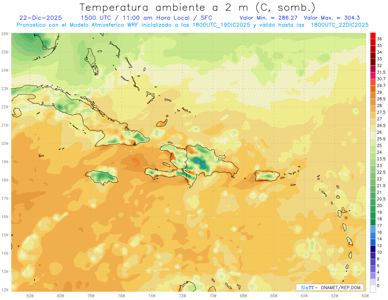Click the '28.5' color scale value
This screenshot has height=300, width=388.
[x=381, y=99]
